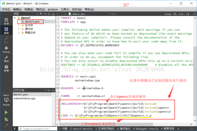Close the 打开文档 pane with its icon
Viewport: 197px width, 131px height.
point(53,91)
